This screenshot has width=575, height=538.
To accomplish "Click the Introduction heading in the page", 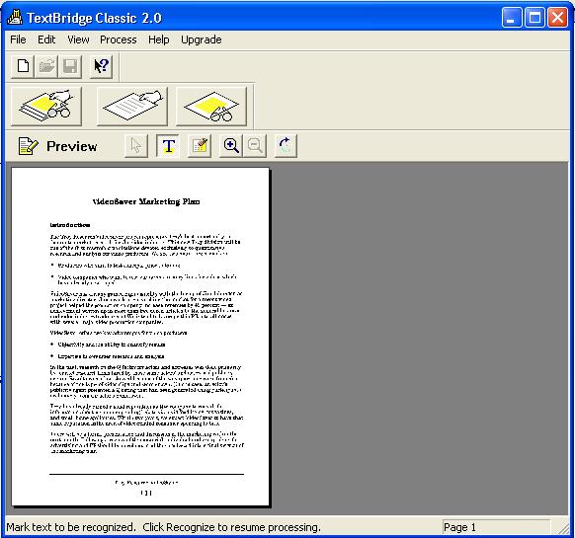I will click(x=70, y=225).
